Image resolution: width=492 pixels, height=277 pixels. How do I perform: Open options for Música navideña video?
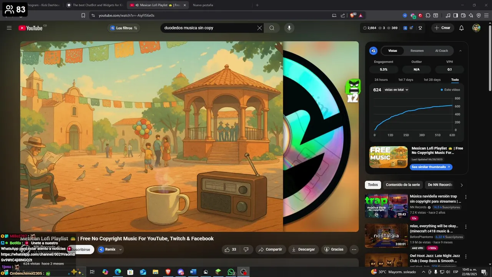coord(466,197)
